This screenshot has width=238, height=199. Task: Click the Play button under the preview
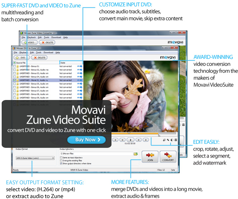point(131,140)
